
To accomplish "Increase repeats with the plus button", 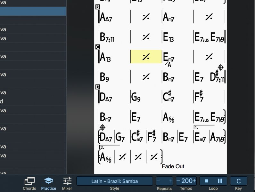I will [x=171, y=181].
